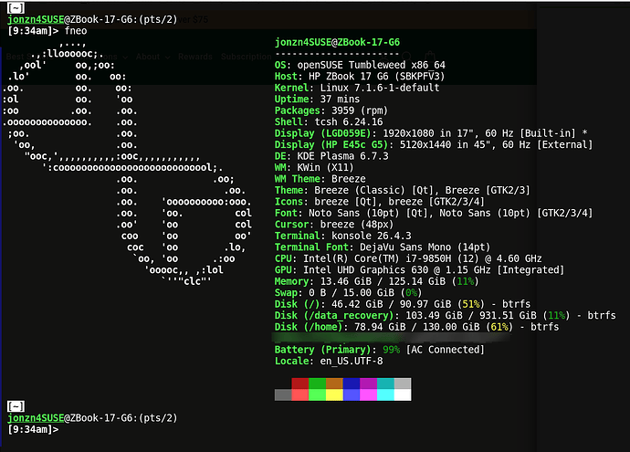This screenshot has height=452, width=630.
Task: Click the "DE: KDE Plasma 6.7.3" line
Action: coord(331,156)
